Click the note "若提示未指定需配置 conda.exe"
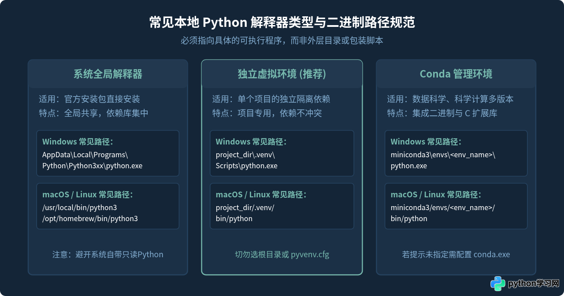 [456, 255]
